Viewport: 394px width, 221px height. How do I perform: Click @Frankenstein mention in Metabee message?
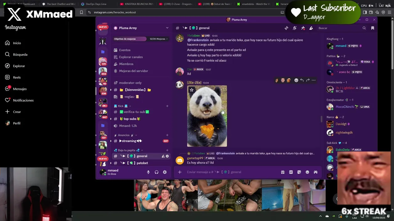198,40
